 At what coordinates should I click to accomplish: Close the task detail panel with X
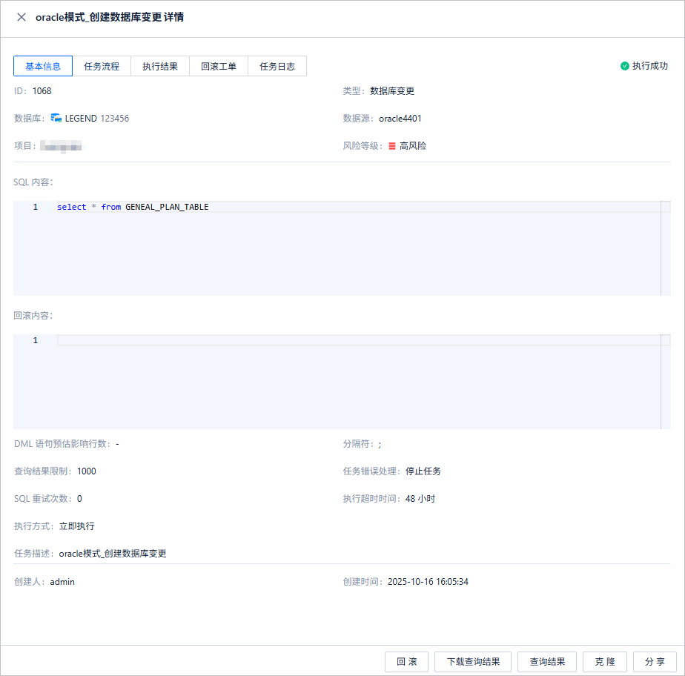(21, 17)
